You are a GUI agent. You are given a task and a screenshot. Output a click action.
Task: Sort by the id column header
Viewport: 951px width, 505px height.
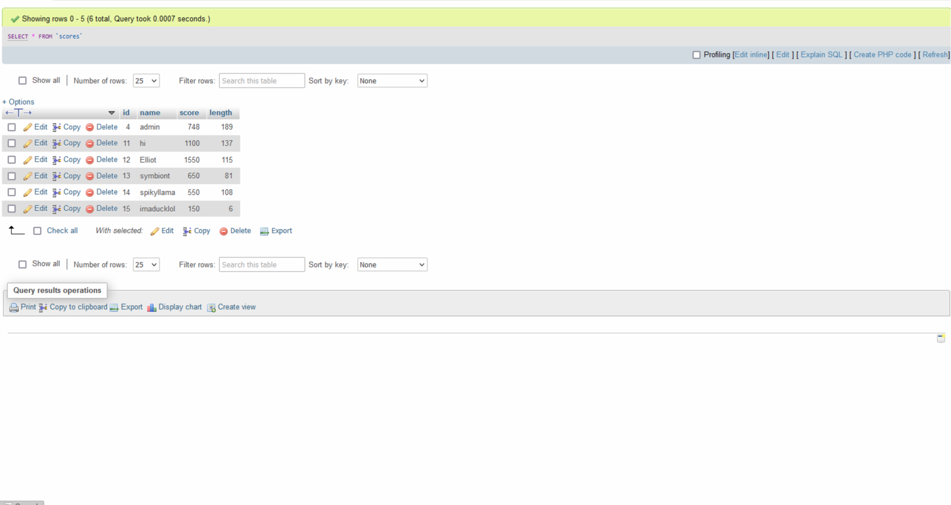[x=126, y=113]
